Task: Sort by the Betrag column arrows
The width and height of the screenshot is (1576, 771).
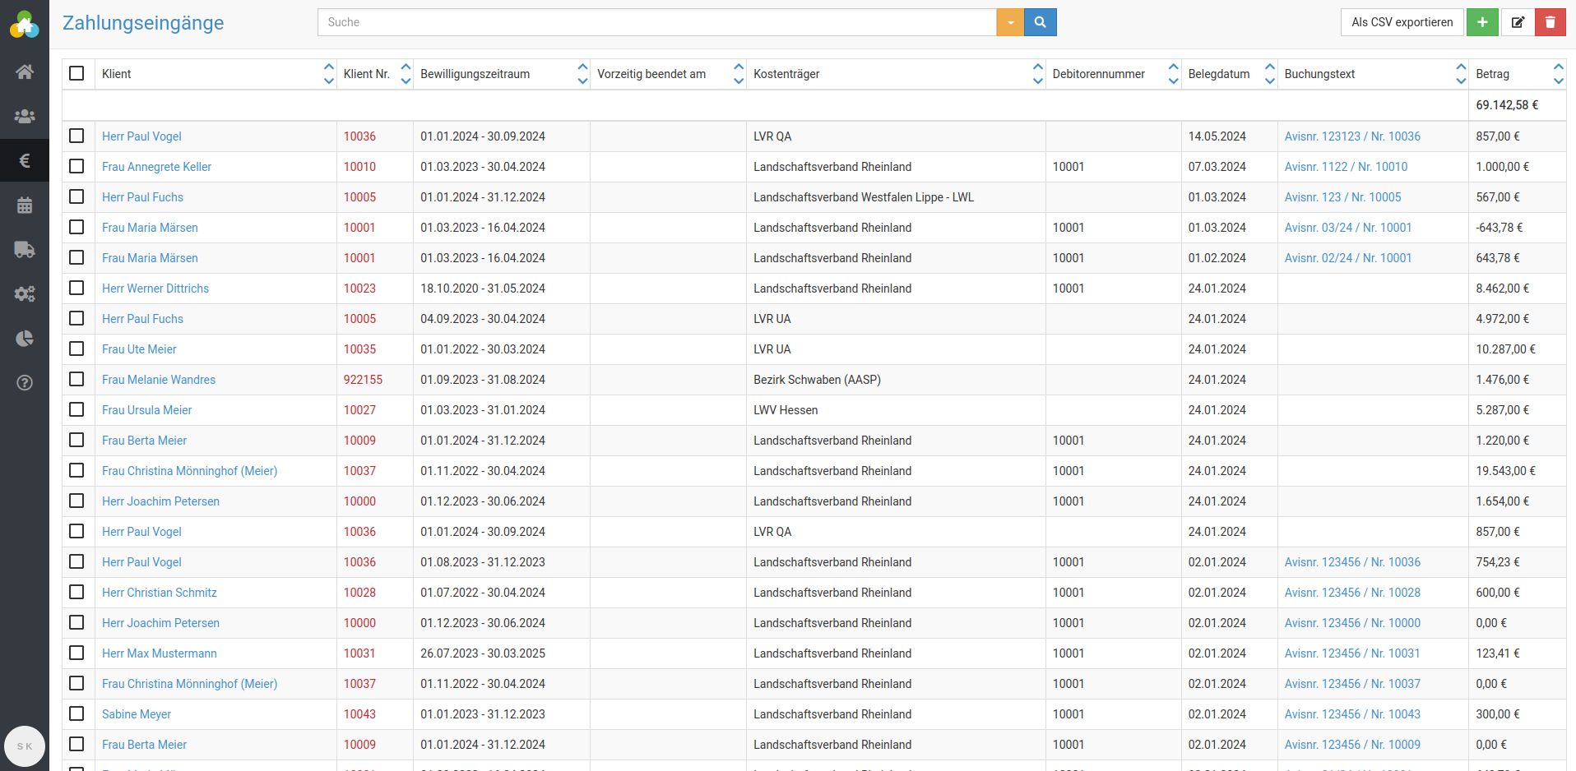Action: coord(1558,74)
